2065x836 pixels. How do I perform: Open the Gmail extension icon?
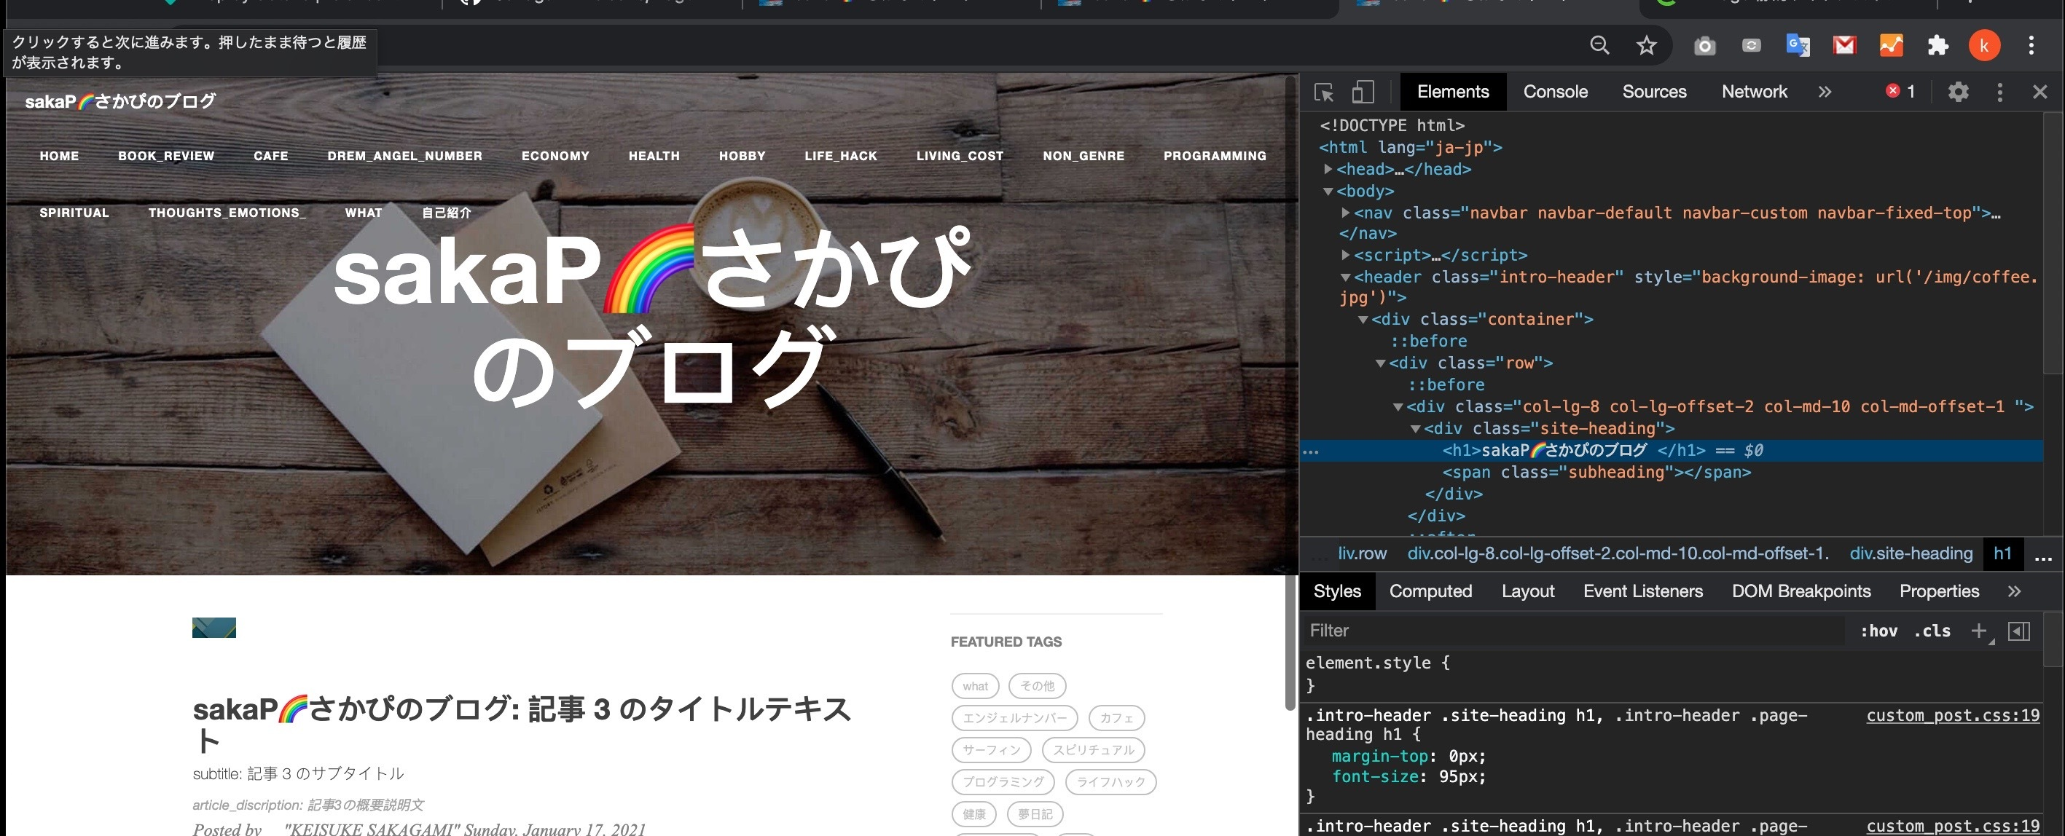click(x=1844, y=46)
